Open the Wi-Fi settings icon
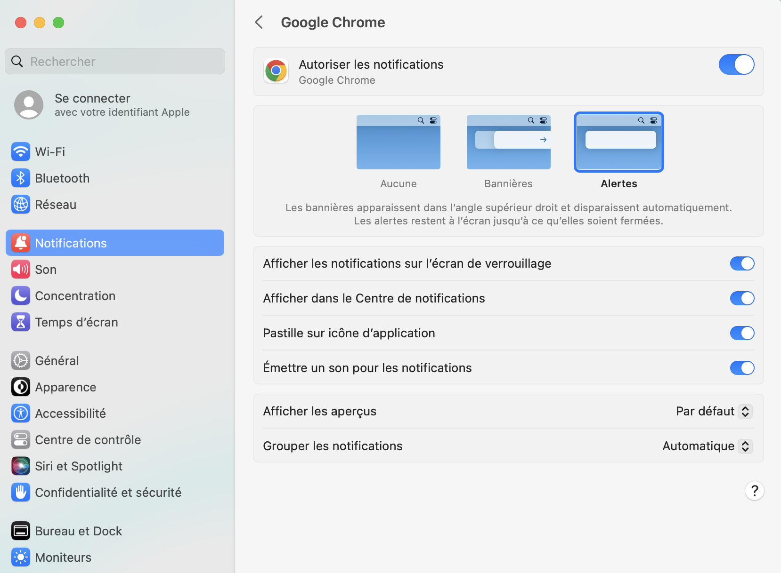 click(x=21, y=151)
